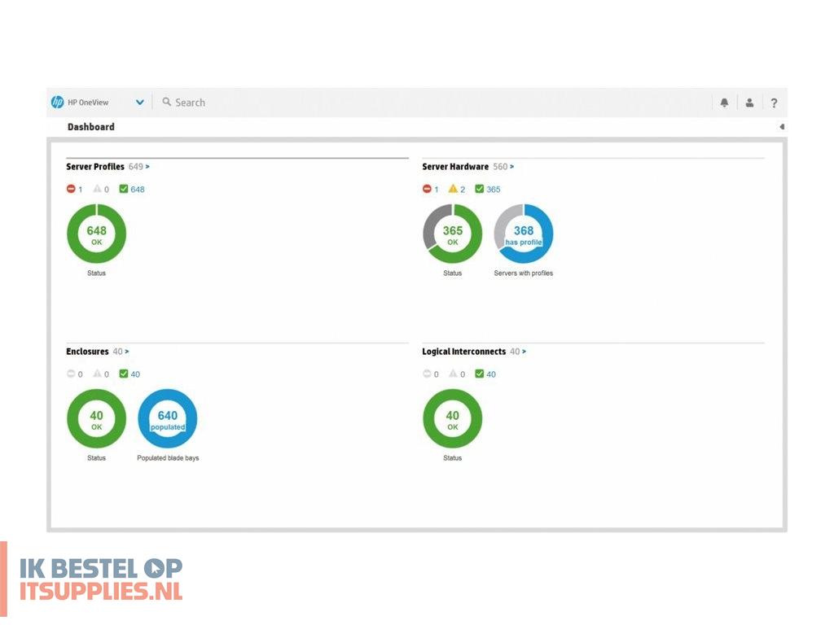Click the Server Profiles warning icon showing 0
This screenshot has height=625, width=834.
click(x=98, y=189)
